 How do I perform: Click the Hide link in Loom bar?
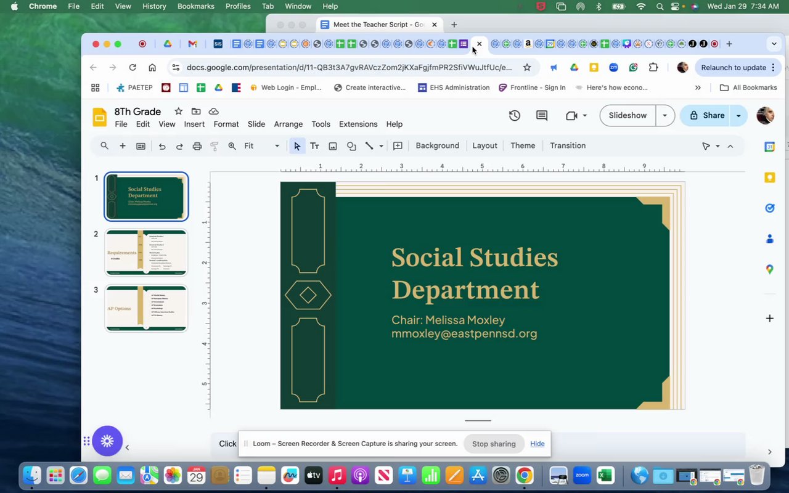[x=538, y=444]
